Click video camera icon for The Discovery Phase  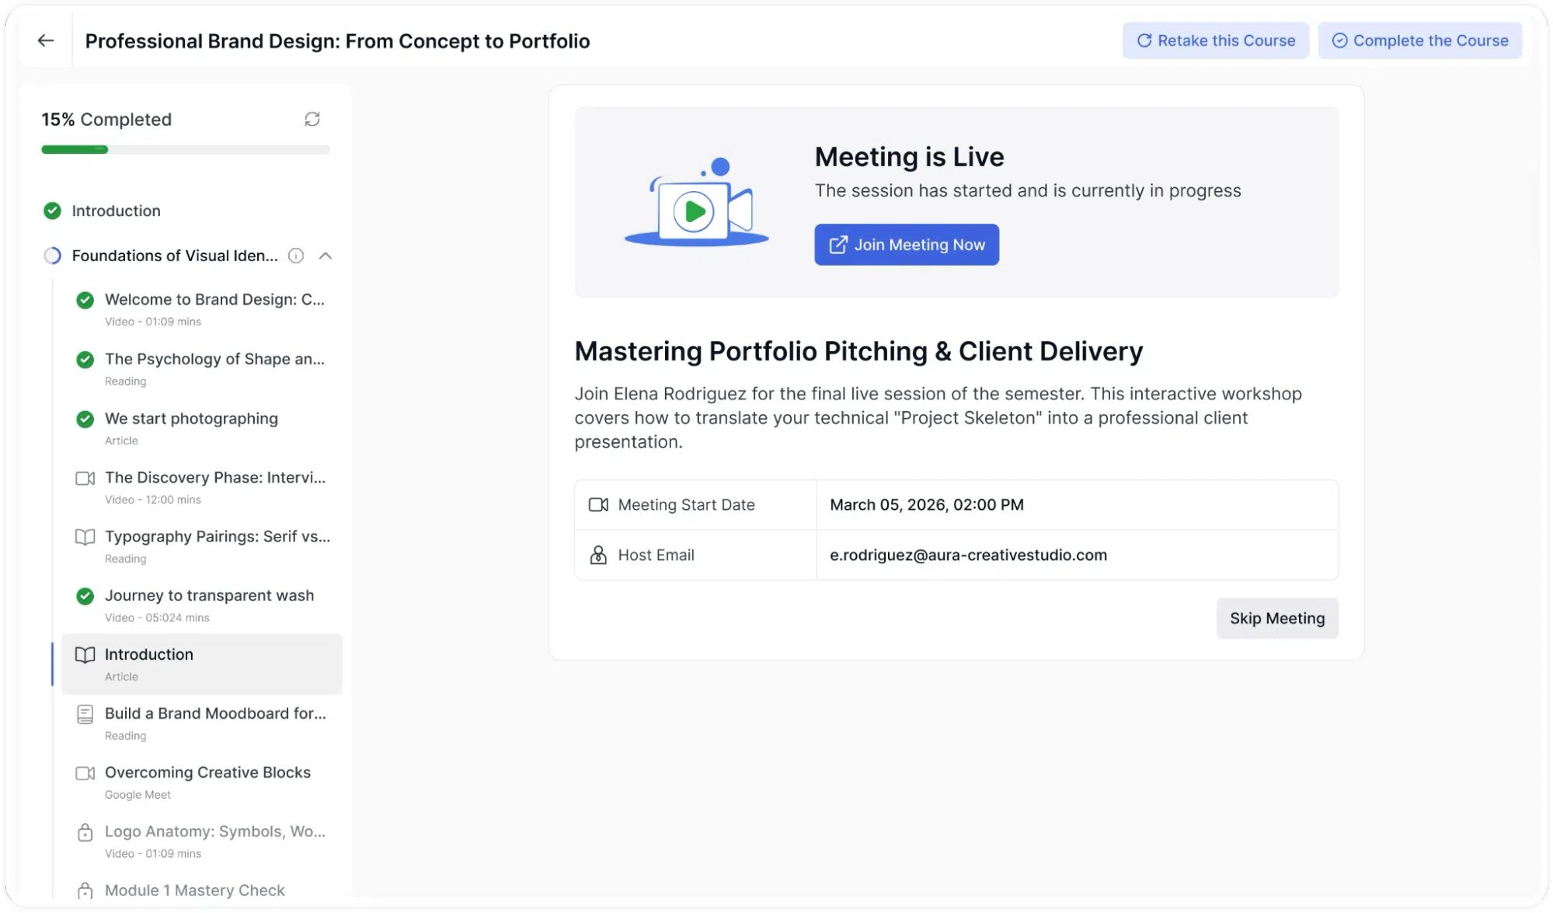click(x=85, y=478)
